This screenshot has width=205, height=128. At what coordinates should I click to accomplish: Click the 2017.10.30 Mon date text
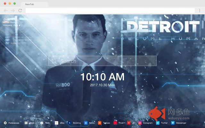[x=102, y=85]
